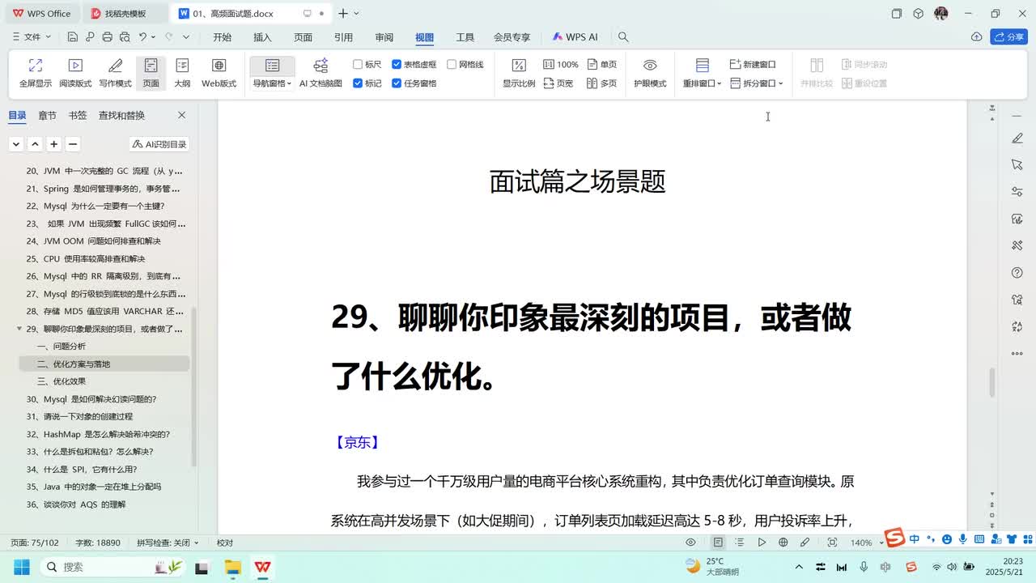Screen dimensions: 1036x583
Task: Click AI recognize table of contents (AI识别目录)
Action: 159,144
